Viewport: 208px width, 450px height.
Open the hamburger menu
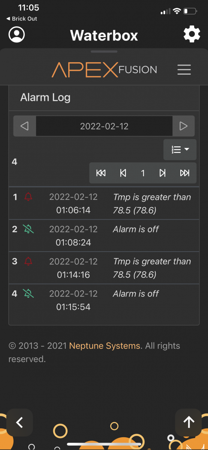point(184,70)
